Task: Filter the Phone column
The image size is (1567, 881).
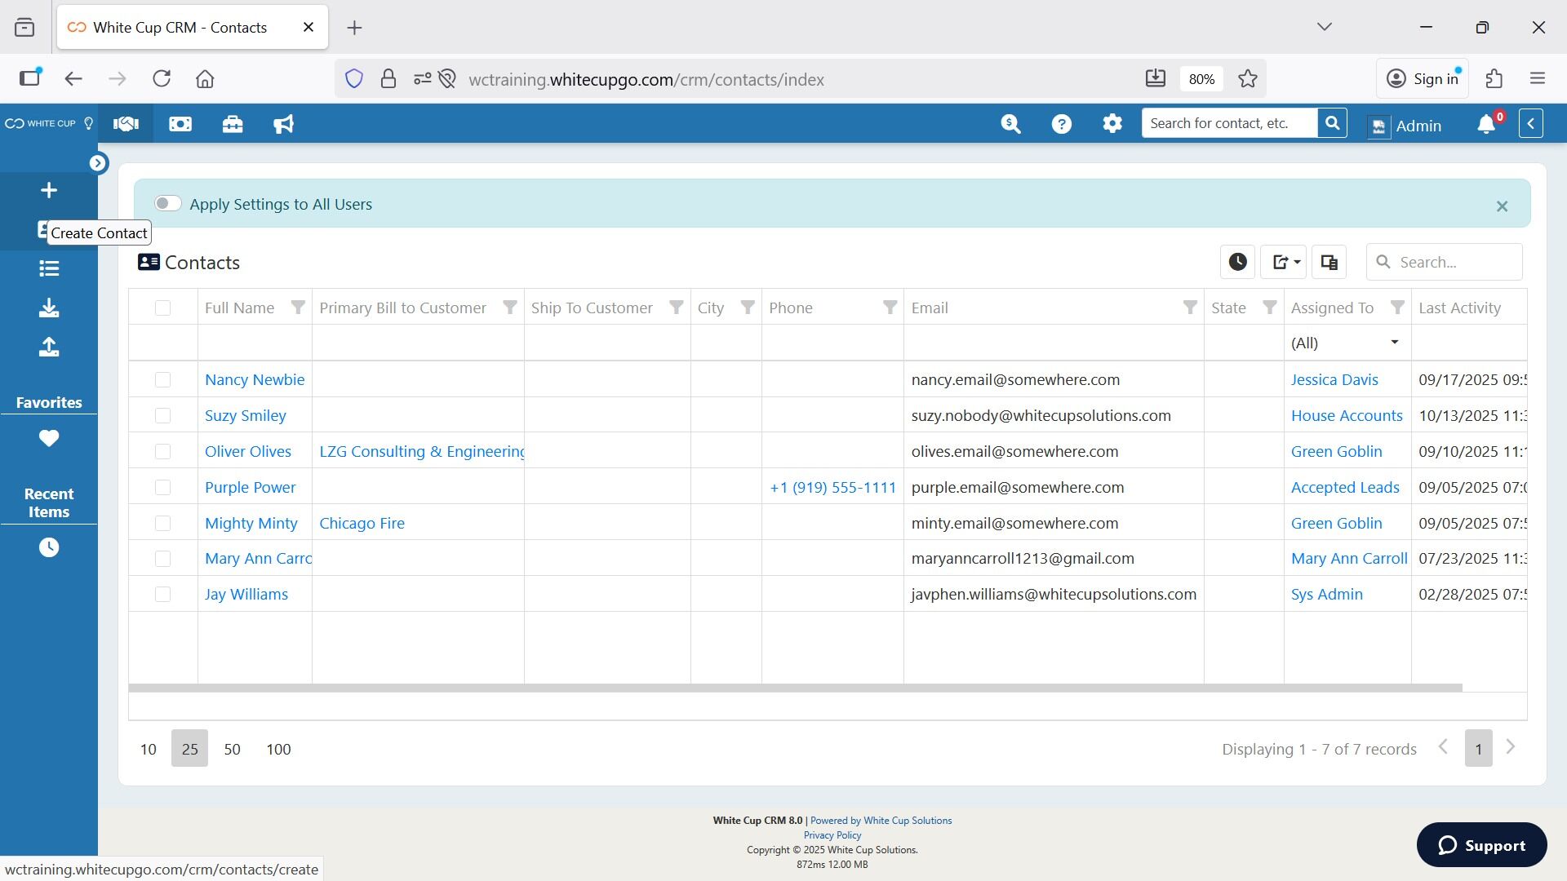Action: (x=890, y=308)
